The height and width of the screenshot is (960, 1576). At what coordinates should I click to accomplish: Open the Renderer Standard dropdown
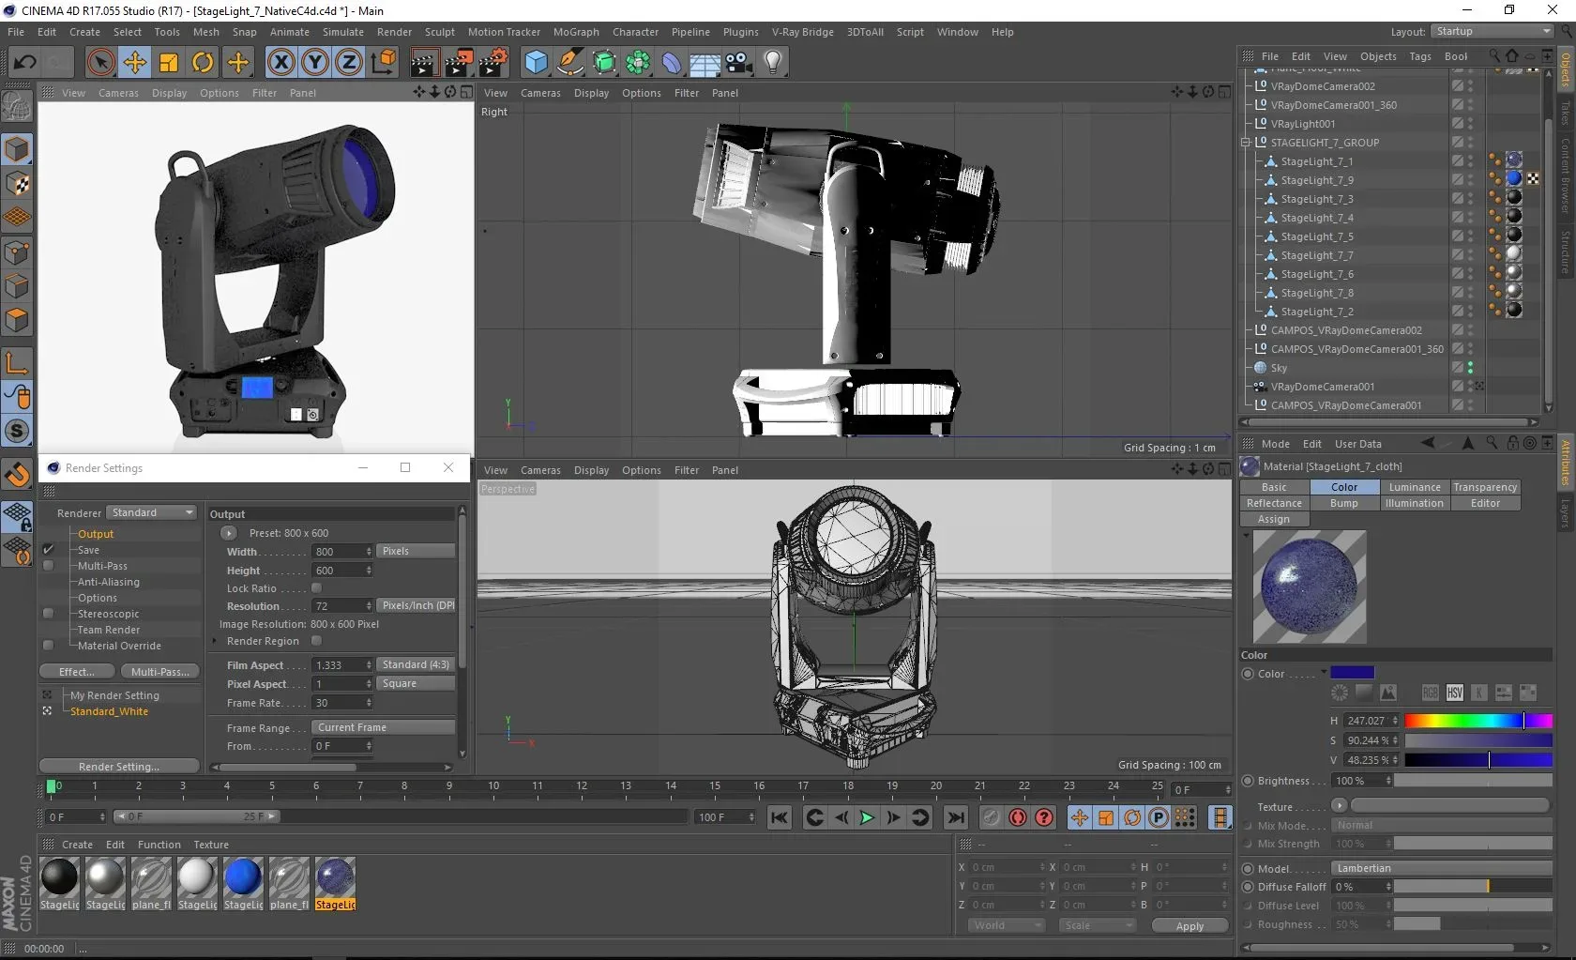[x=151, y=512]
